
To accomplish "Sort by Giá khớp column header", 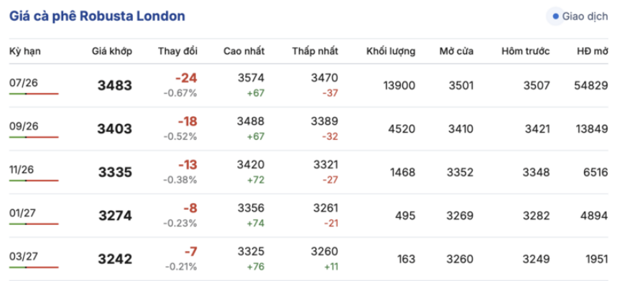I will [111, 52].
